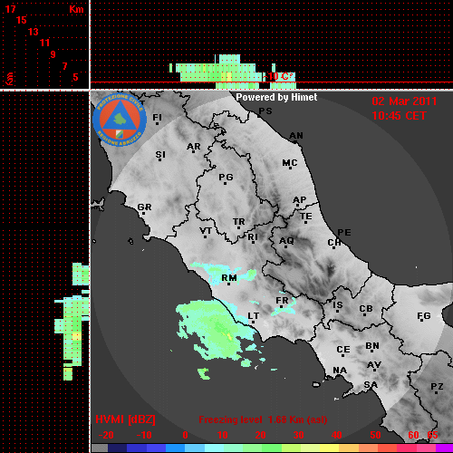The width and height of the screenshot is (453, 453).
Task: Click the "65" dBZ legend value
Action: click(x=432, y=435)
